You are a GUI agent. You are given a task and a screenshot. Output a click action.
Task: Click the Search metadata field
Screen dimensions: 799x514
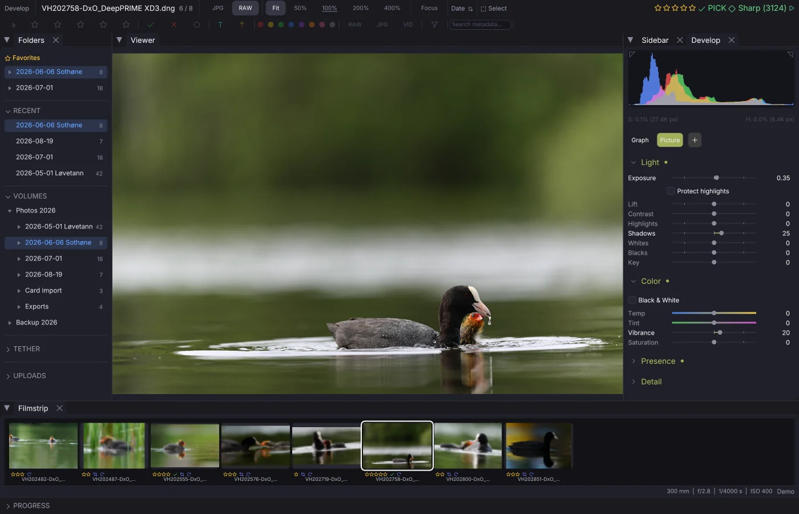(x=480, y=25)
